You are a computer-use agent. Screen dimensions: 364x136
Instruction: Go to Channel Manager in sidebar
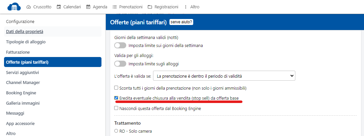tap(23, 82)
